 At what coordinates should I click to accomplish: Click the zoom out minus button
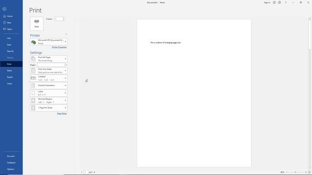(287, 172)
